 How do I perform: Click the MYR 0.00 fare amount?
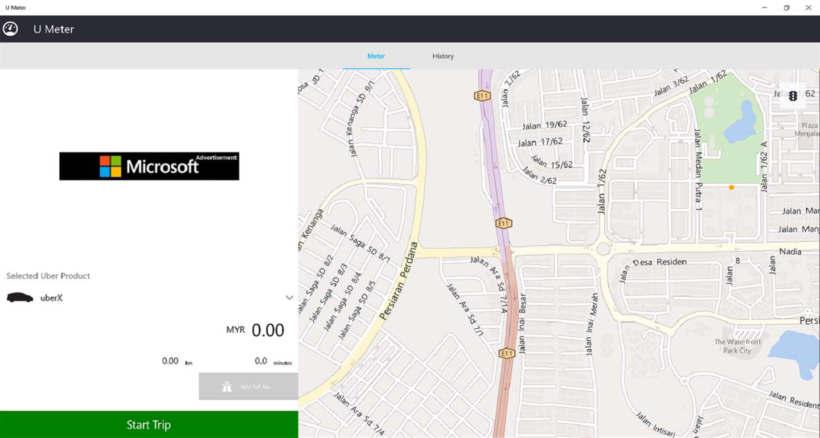[x=255, y=330]
